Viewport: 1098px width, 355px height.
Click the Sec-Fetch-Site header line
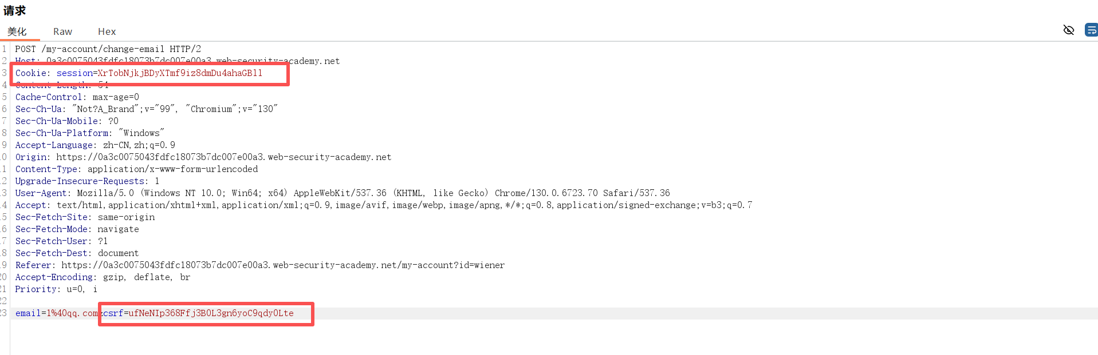pyautogui.click(x=85, y=217)
